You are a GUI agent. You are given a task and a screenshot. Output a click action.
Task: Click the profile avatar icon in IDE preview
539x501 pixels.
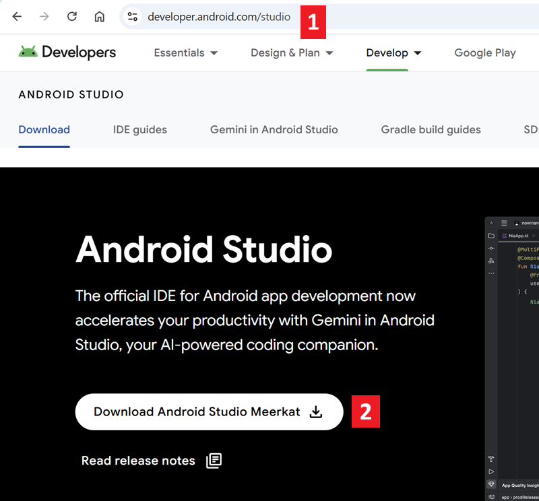point(516,223)
